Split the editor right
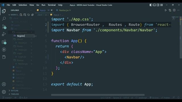The width and height of the screenshot is (182, 102). click(x=174, y=10)
